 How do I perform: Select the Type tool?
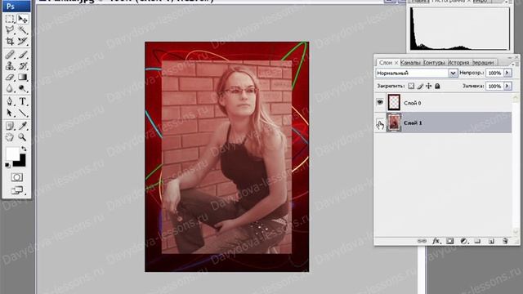23,101
